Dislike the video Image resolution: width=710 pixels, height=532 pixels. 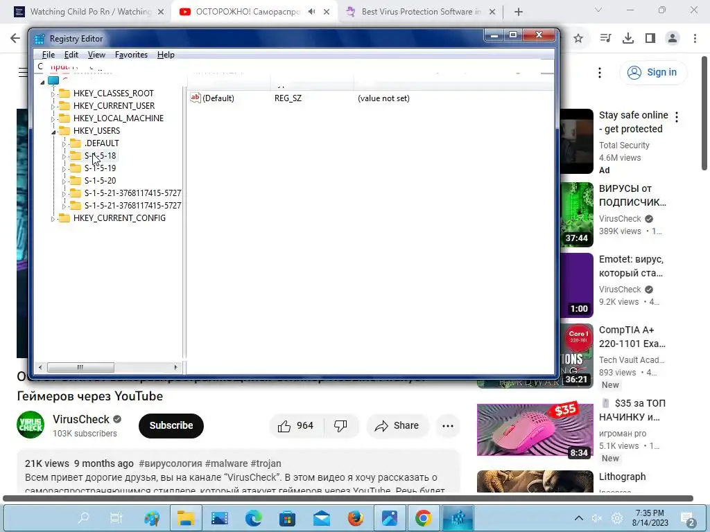click(x=341, y=426)
